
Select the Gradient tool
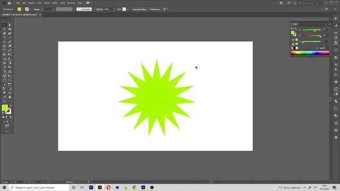click(10, 63)
